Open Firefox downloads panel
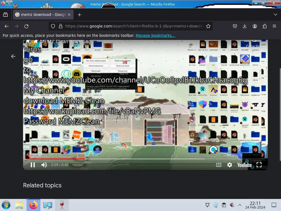Screen dimensions: 281x211 click(245, 26)
